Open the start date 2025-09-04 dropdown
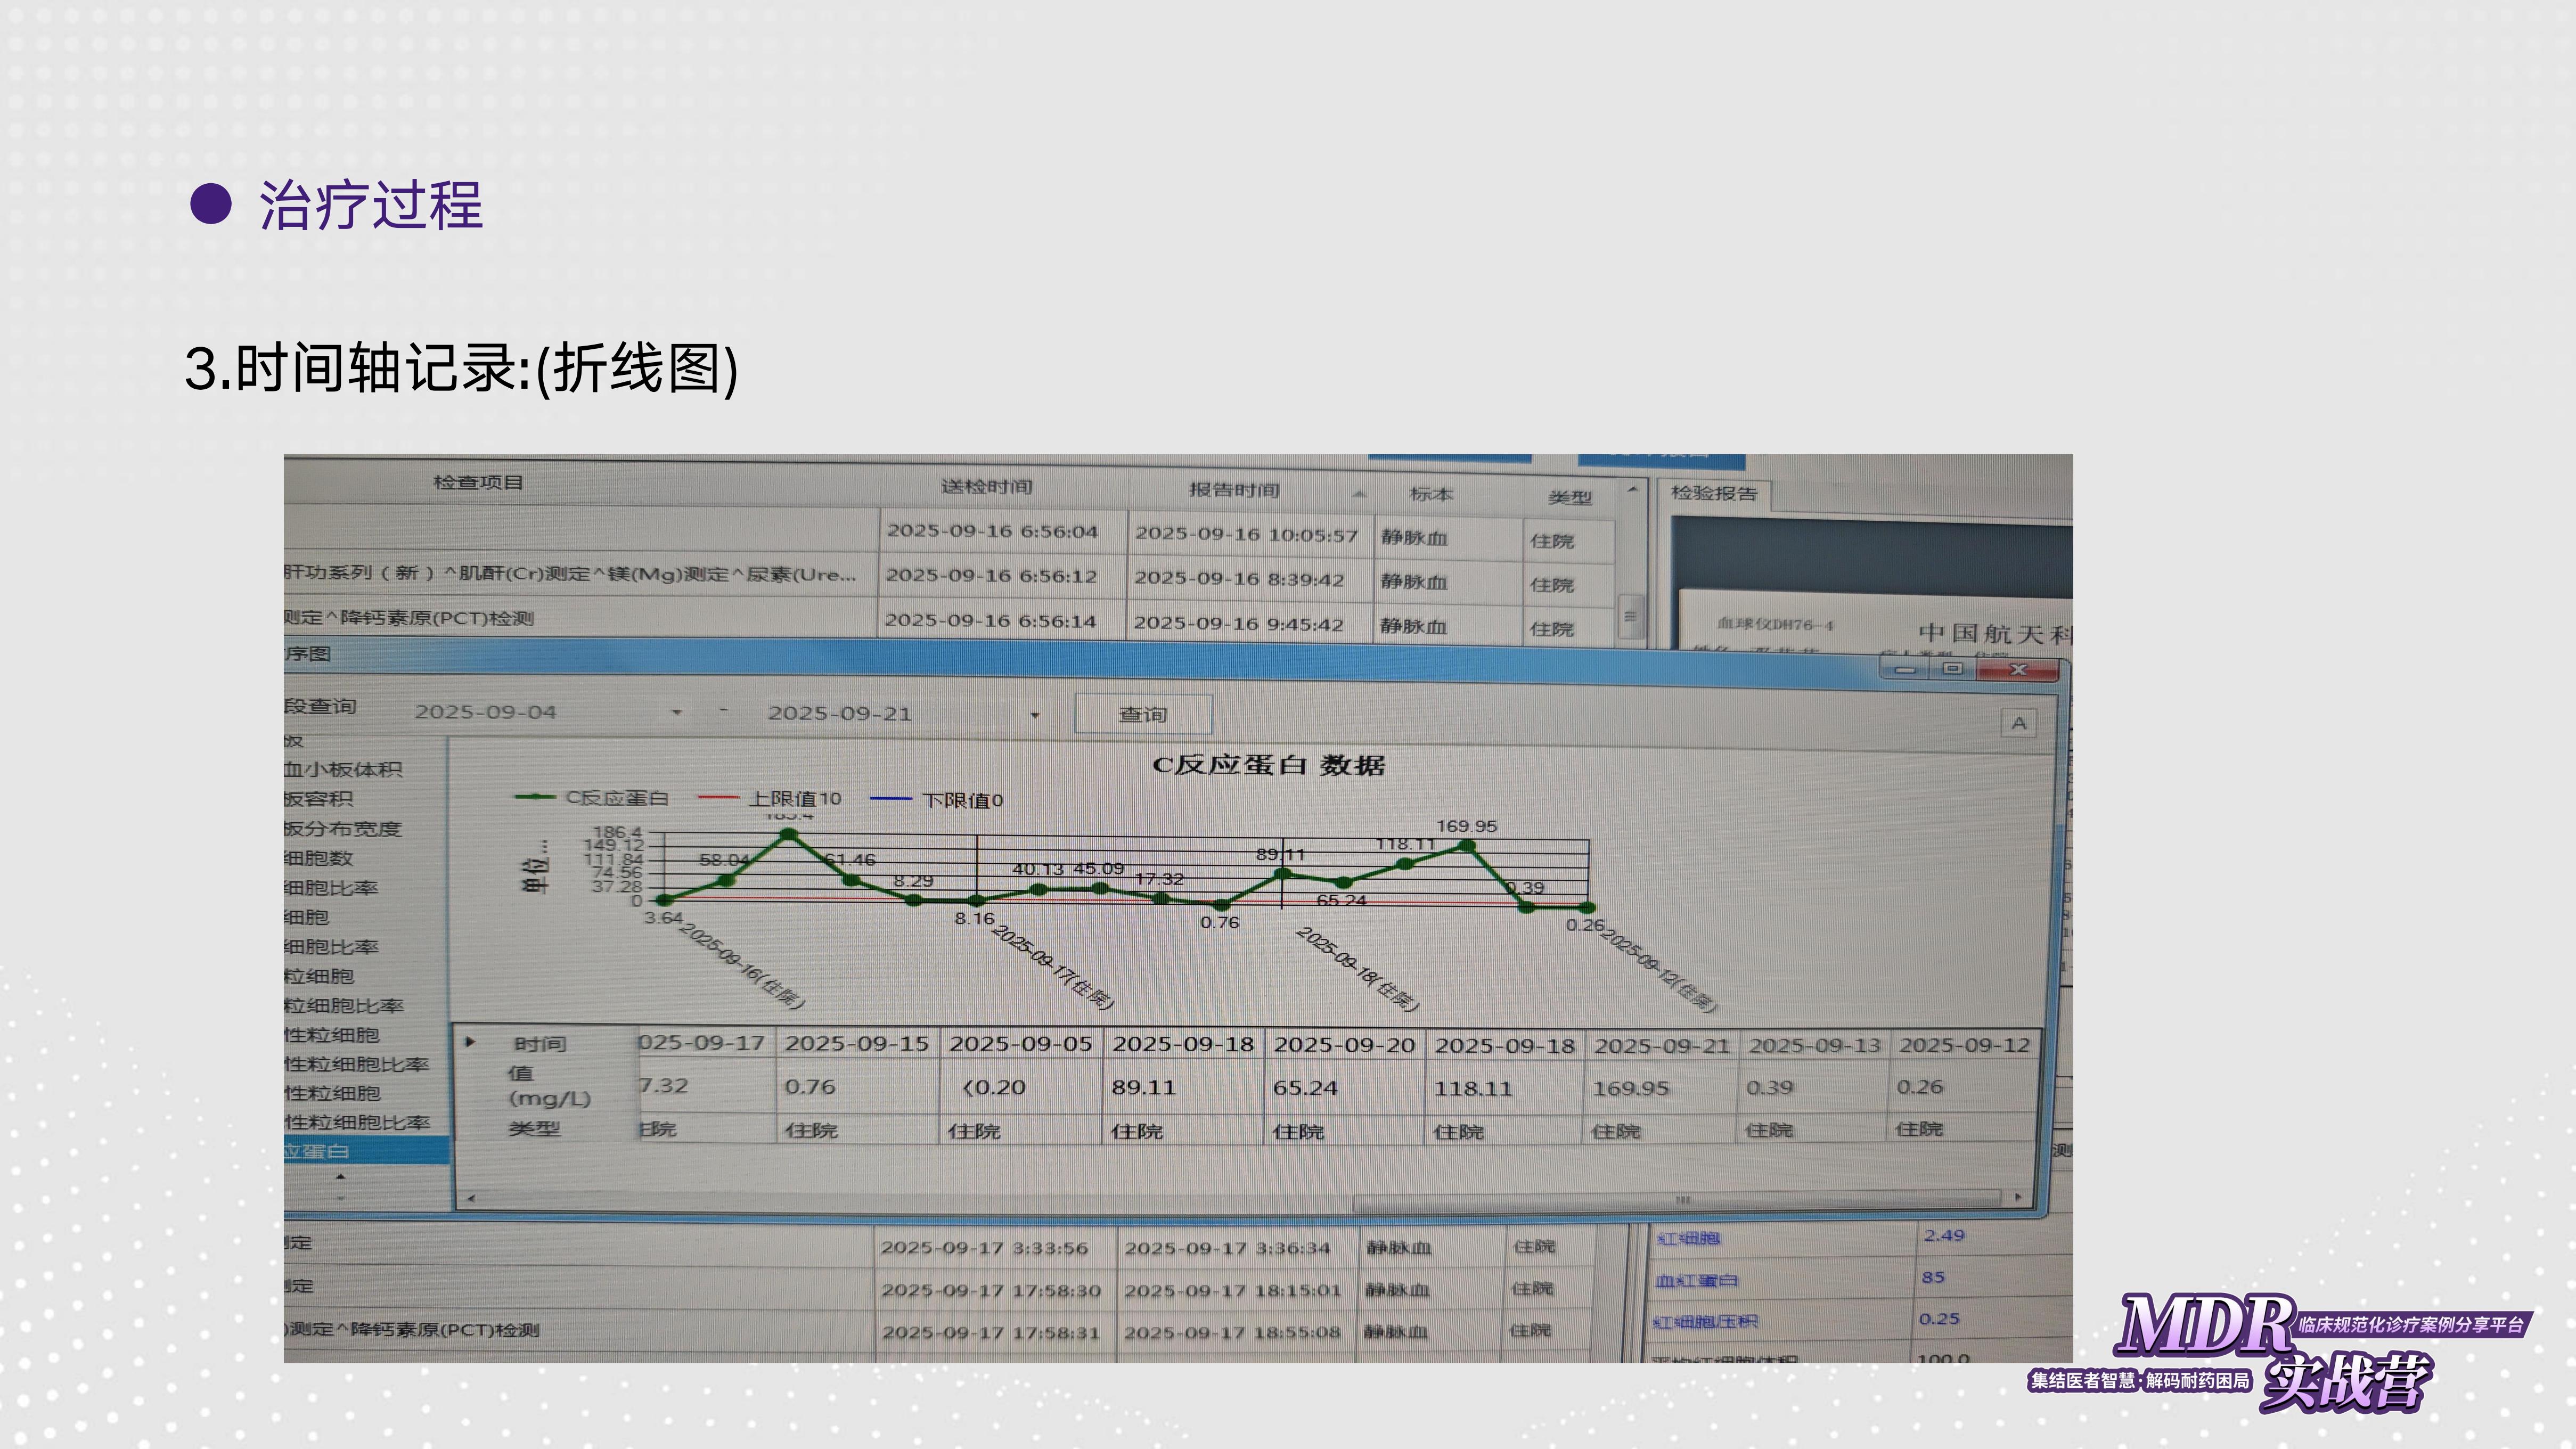 pyautogui.click(x=677, y=712)
